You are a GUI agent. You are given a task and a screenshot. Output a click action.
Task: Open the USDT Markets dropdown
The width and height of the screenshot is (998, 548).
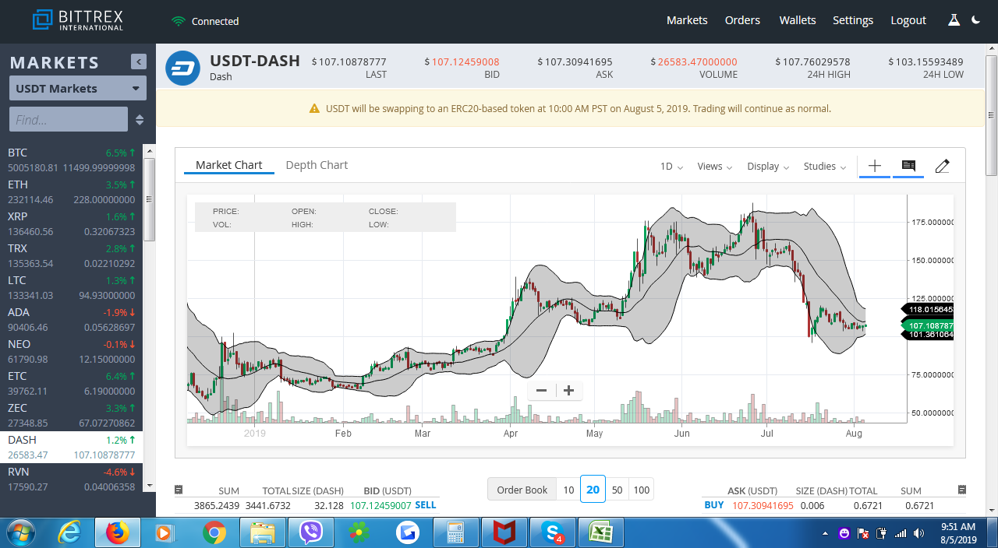[x=78, y=88]
